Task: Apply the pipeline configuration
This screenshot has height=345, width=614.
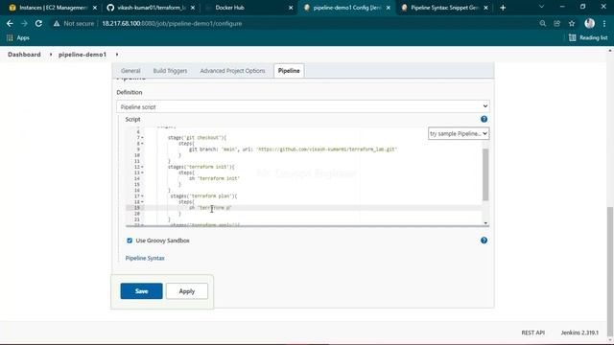Action: tap(187, 291)
